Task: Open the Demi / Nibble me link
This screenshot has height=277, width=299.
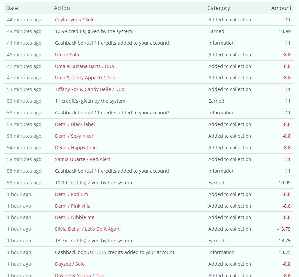Action: tap(74, 217)
